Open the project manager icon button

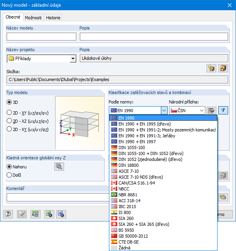tap(223, 68)
